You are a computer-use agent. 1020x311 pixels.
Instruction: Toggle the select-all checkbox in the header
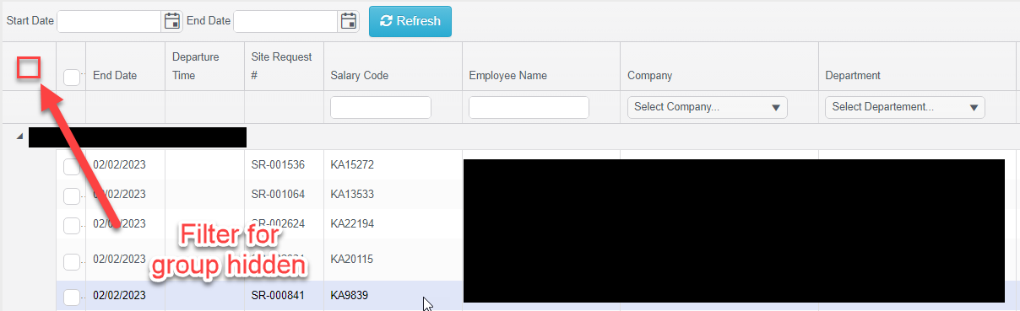[x=72, y=77]
